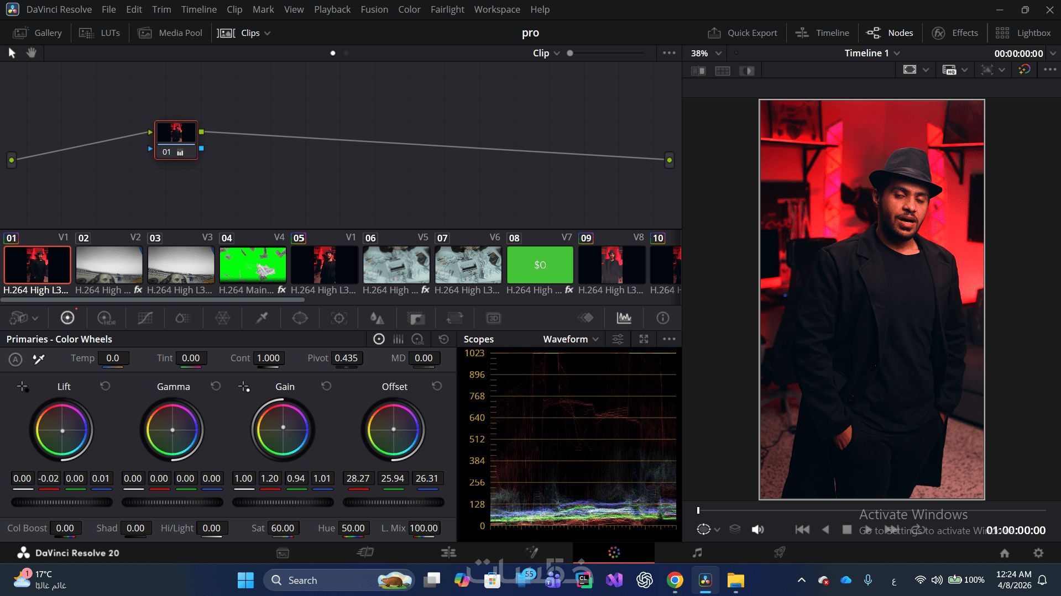Open the viewer zoom 38% dropdown

pos(706,54)
